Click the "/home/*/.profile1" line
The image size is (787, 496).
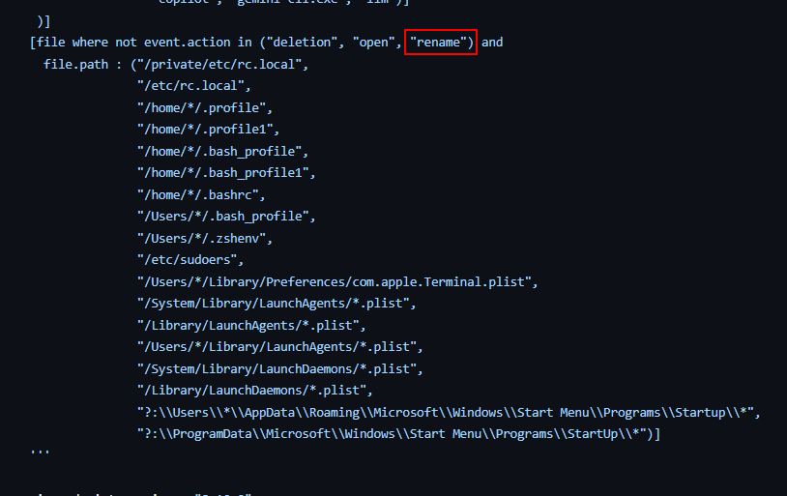point(208,130)
